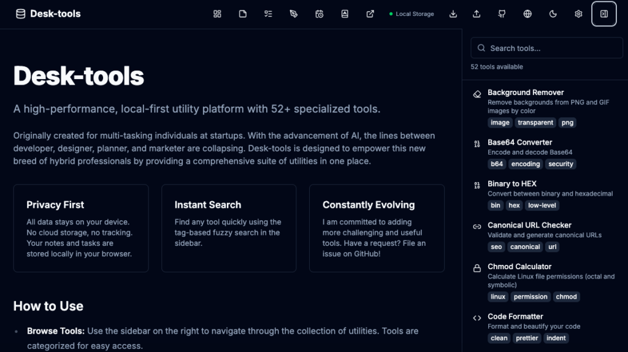Click 'Convert between binary and hexadecimal' description

pos(550,194)
